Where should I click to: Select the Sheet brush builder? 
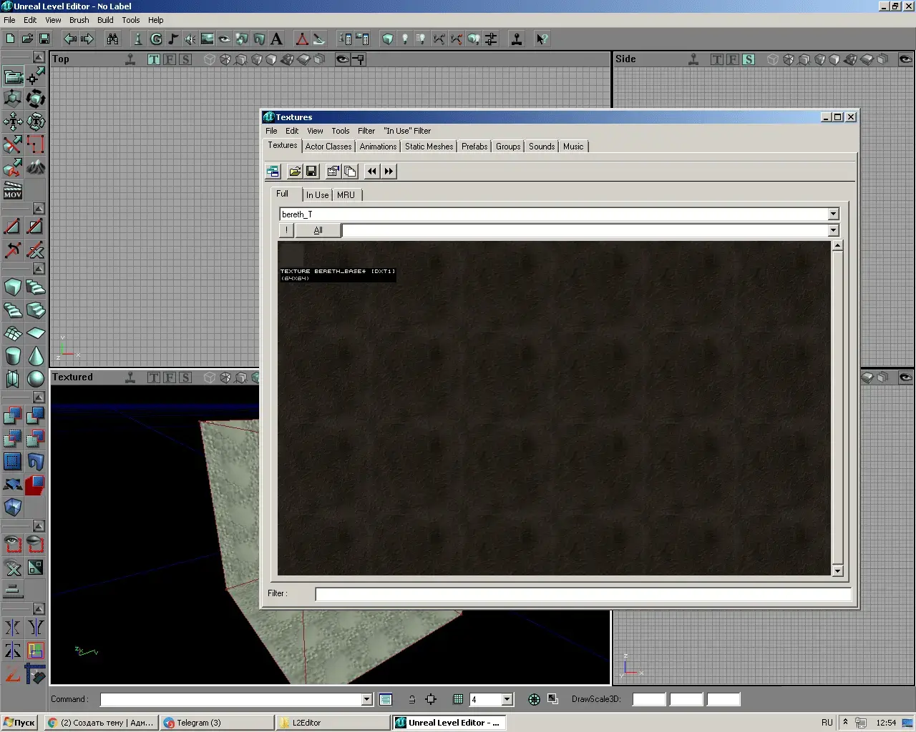click(36, 333)
